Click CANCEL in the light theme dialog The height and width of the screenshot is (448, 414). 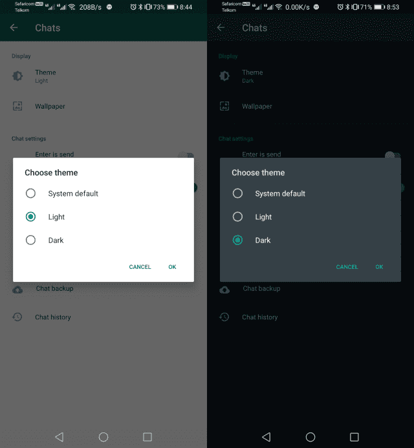pos(140,267)
